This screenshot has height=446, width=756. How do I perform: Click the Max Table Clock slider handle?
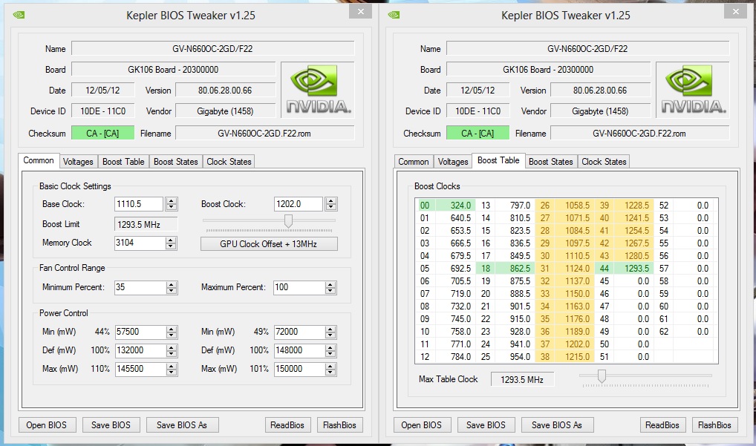[602, 377]
